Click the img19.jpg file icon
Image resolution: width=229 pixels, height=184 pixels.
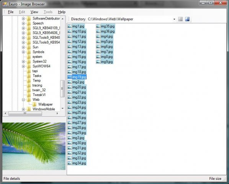click(70, 77)
